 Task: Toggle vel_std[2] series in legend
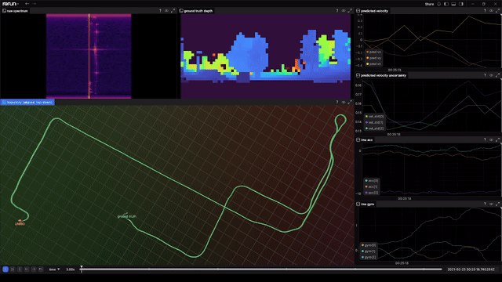pyautogui.click(x=374, y=128)
